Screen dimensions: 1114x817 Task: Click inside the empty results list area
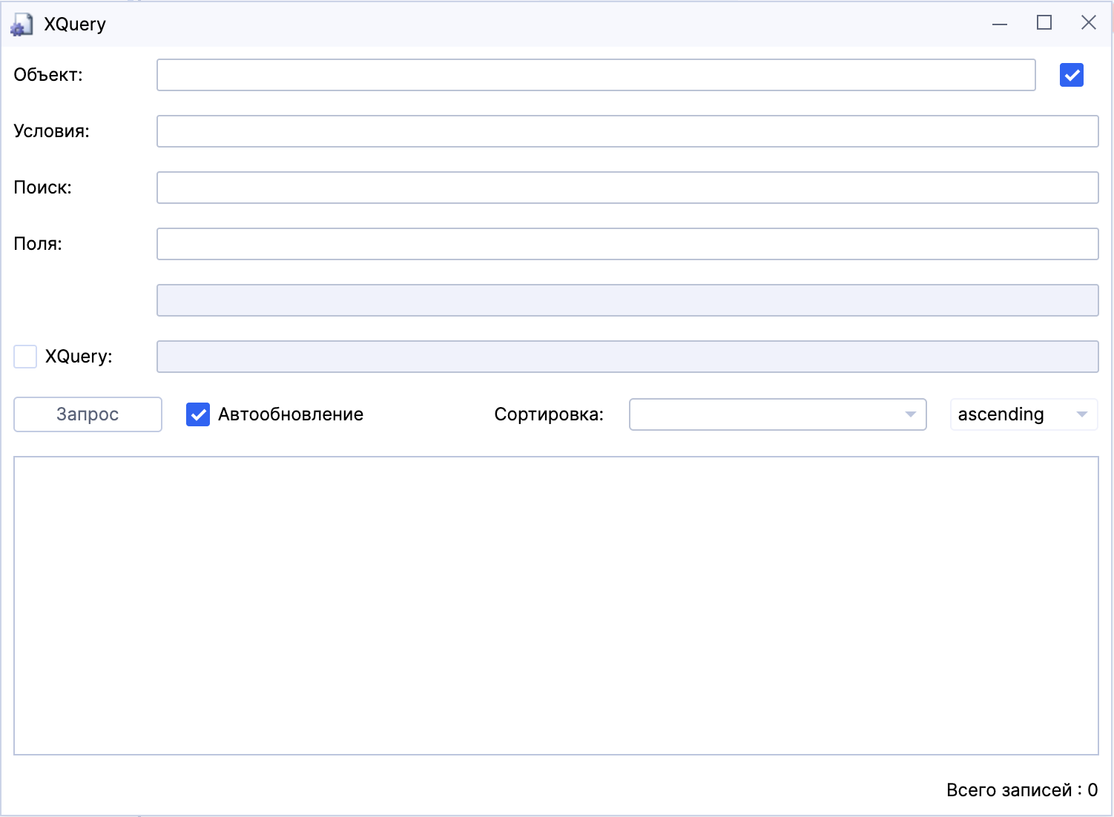(556, 605)
